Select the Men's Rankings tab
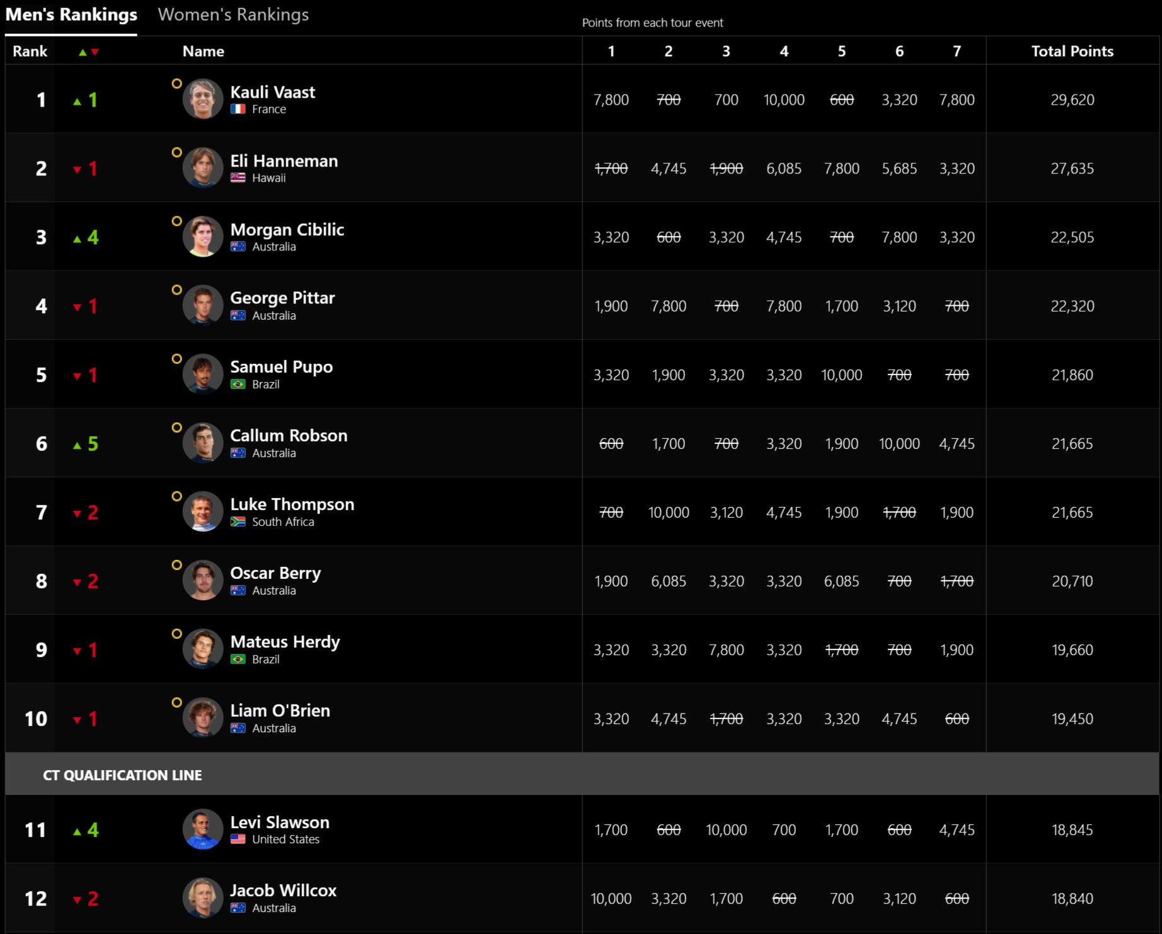Viewport: 1162px width, 934px height. 71,15
